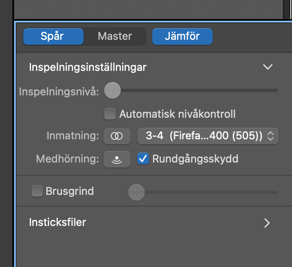Image resolution: width=292 pixels, height=267 pixels.
Task: Click the Medhörning label text
Action: 67,159
